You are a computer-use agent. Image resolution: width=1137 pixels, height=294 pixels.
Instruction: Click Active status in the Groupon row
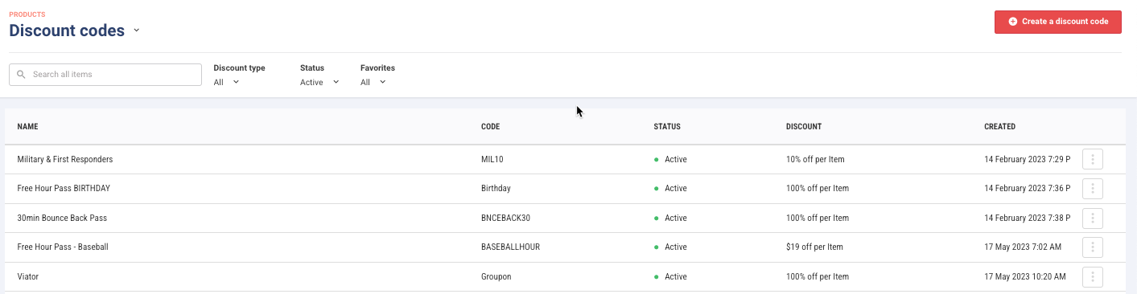pyautogui.click(x=670, y=276)
